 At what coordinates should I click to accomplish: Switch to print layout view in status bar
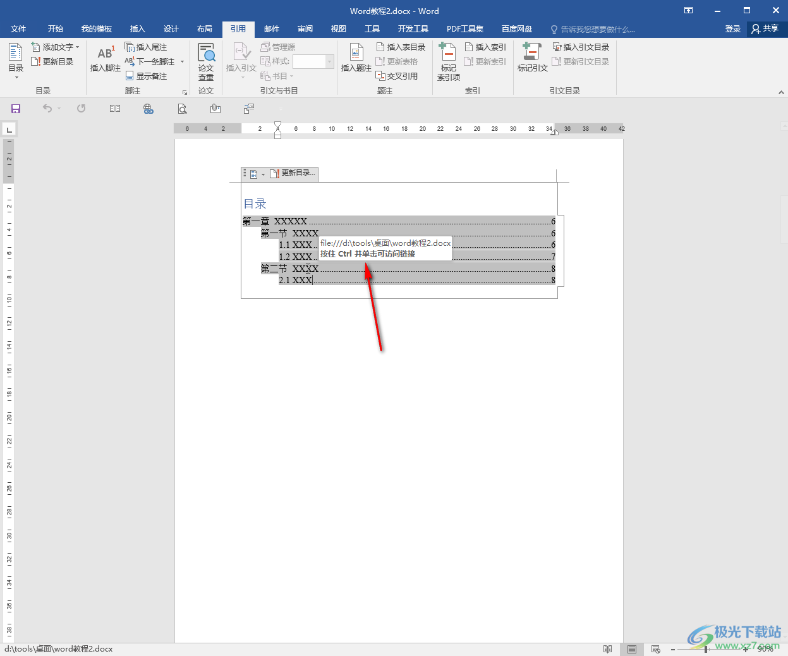point(631,649)
